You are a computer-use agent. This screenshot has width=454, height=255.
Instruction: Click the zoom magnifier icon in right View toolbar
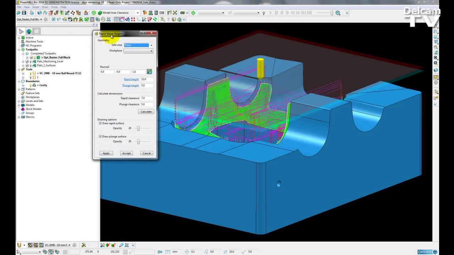click(x=436, y=47)
